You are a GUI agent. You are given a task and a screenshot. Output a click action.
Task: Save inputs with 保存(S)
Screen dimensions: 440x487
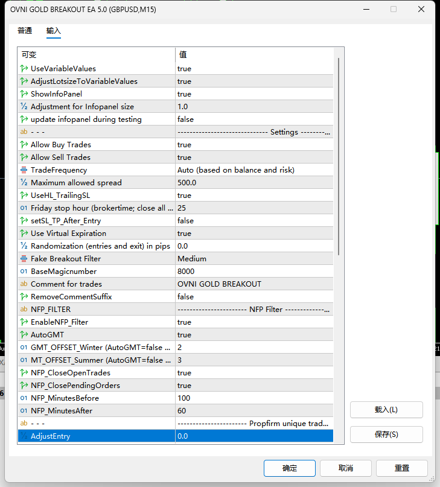coord(386,434)
